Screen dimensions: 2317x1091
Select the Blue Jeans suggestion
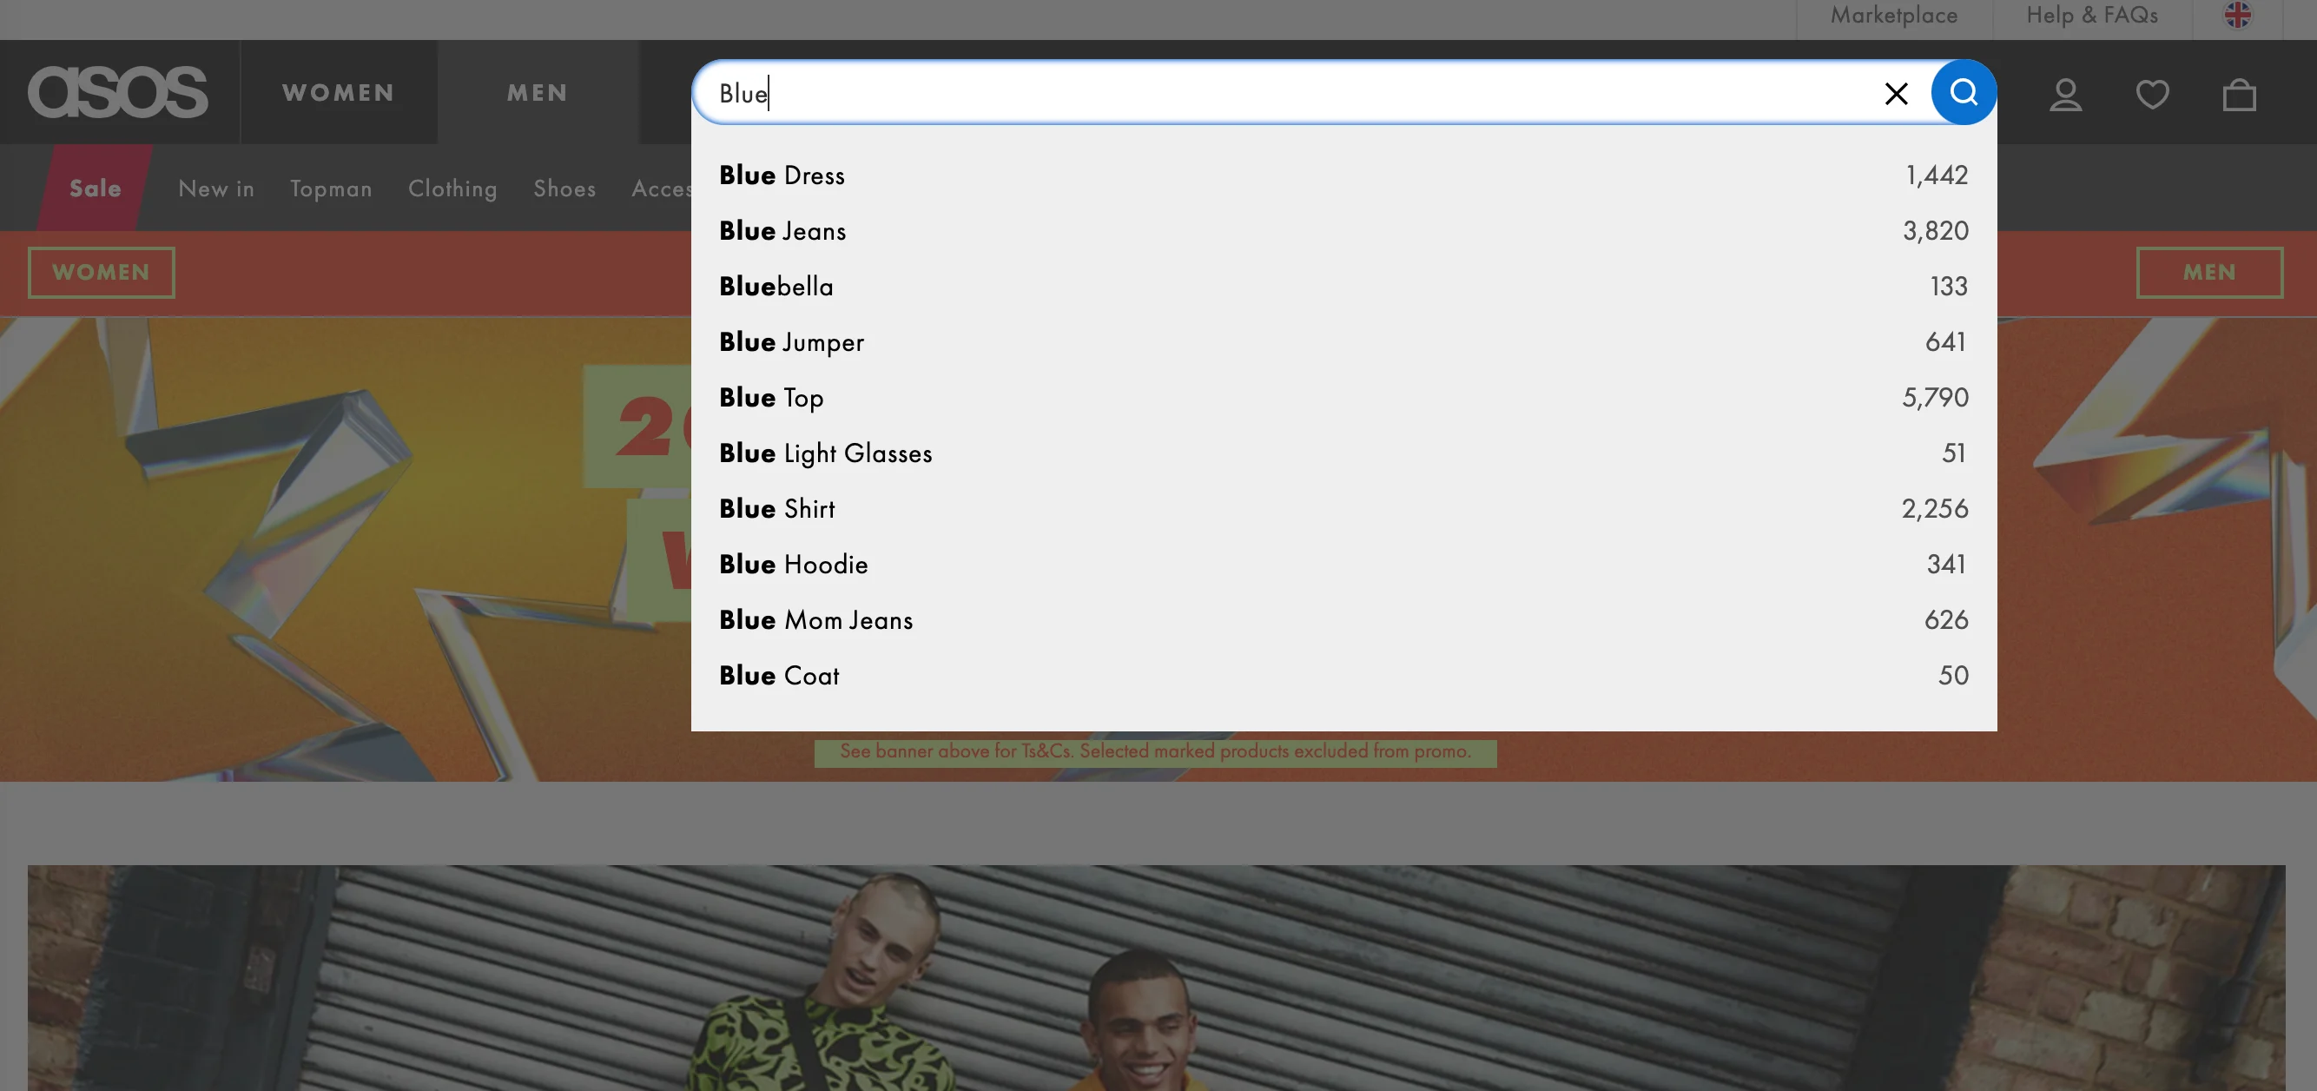click(x=1343, y=231)
